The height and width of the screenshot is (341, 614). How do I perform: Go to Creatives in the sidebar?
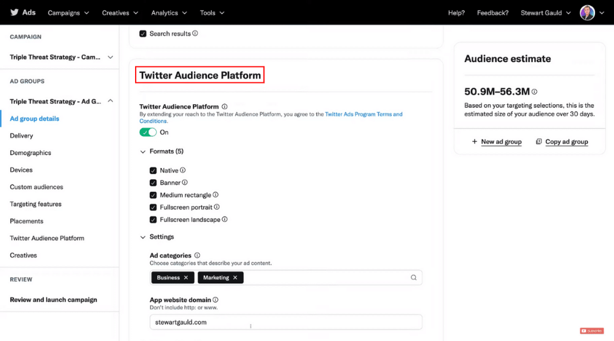[x=23, y=255]
